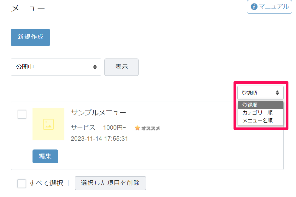Screen dimensions: 296x197
Task: Check the すべて選択 checkbox
Action: (x=21, y=183)
